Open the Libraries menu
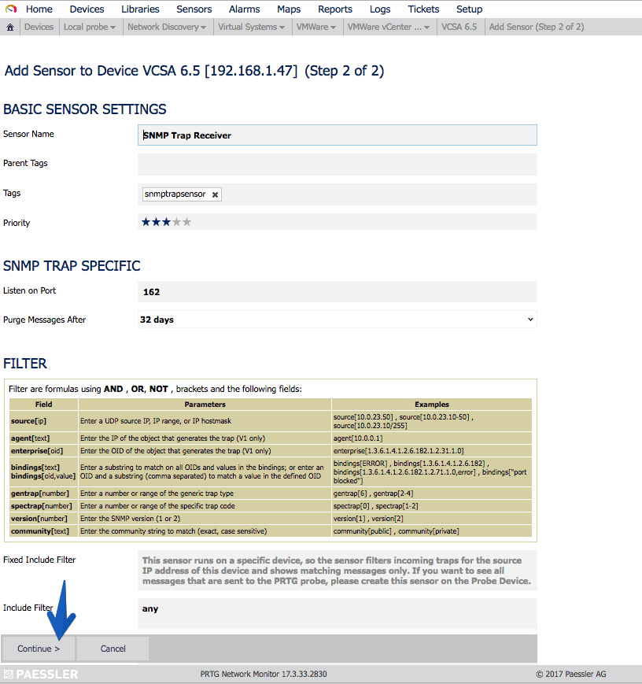The width and height of the screenshot is (642, 684). [x=140, y=9]
